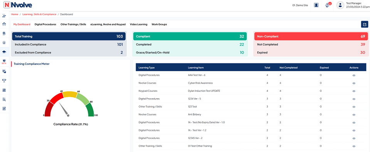Screen dimensions: 370x152
Task: View details for 1A - Test (No Expiry Date)
Action: tap(354, 122)
